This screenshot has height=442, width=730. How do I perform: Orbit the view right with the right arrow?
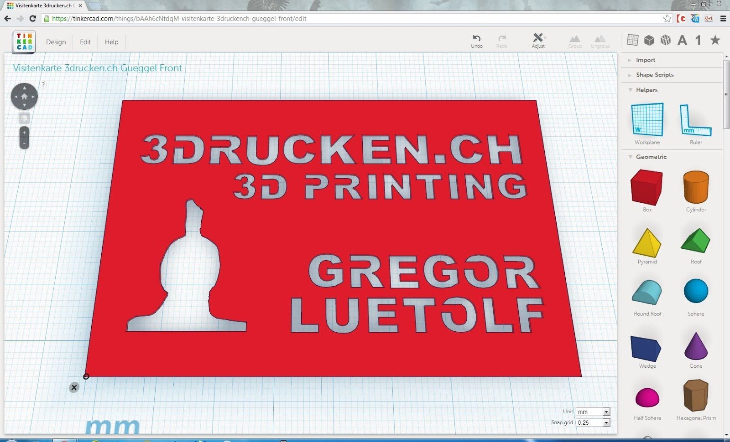point(33,97)
